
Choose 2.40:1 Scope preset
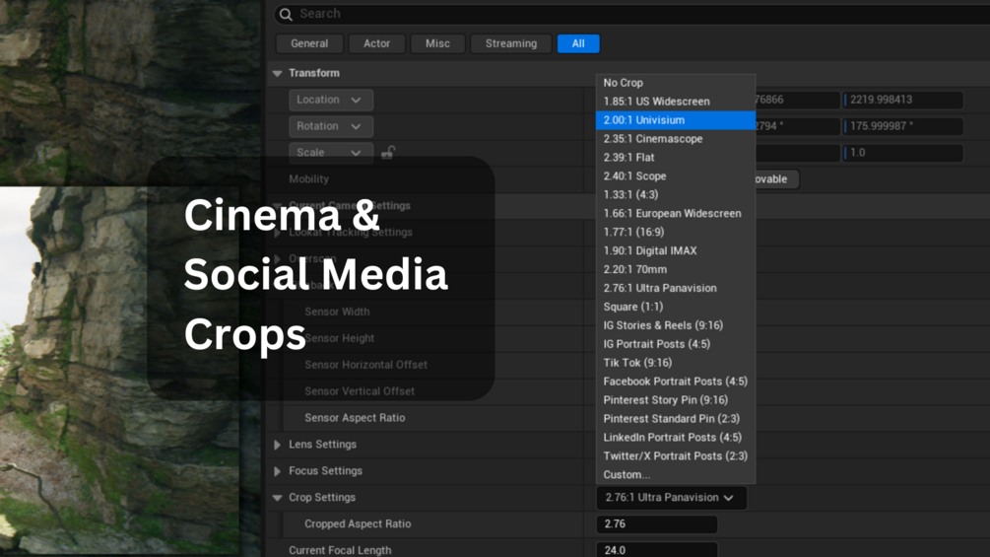pos(676,176)
